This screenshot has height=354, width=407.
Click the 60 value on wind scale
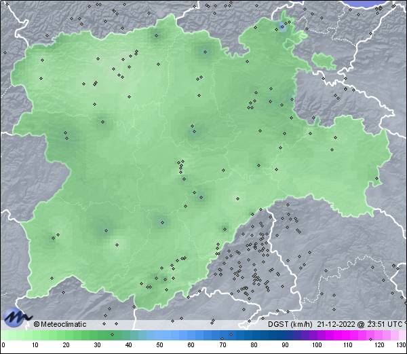(x=191, y=345)
